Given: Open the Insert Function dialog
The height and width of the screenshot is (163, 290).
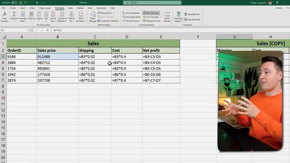Looking at the screenshot, I should [5, 17].
